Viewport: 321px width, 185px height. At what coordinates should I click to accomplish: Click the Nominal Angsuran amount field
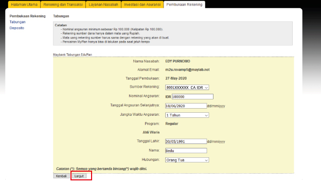tap(192, 96)
